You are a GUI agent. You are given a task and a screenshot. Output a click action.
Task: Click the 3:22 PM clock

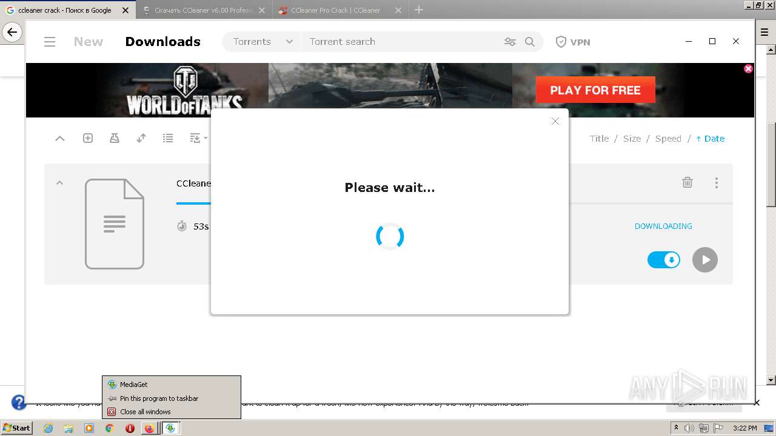tap(745, 428)
